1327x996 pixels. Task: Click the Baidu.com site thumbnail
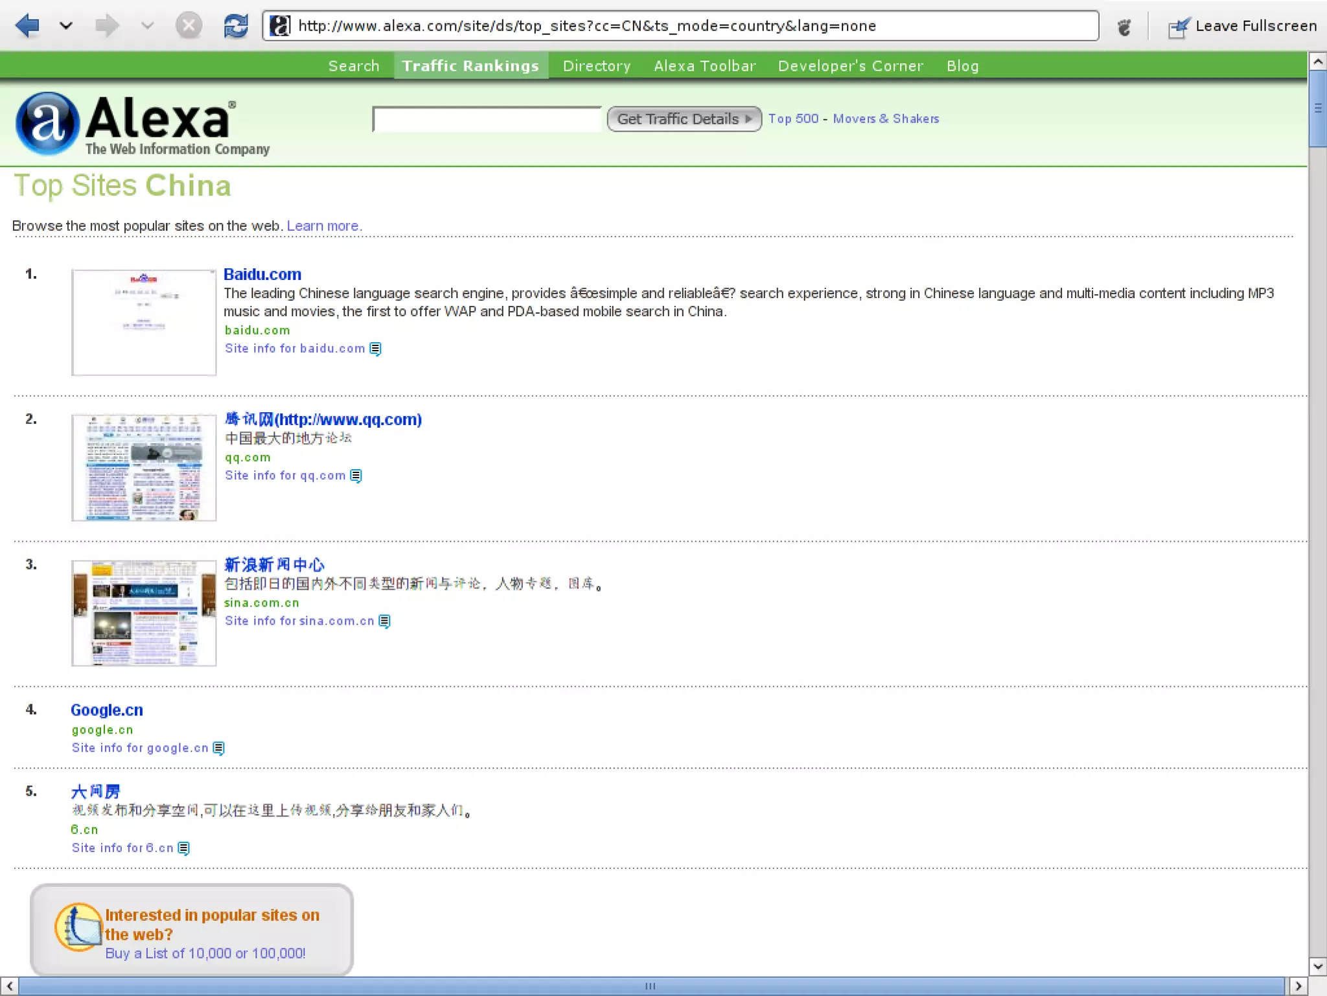tap(144, 322)
